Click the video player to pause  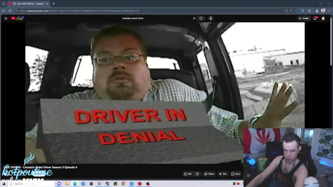(x=165, y=93)
